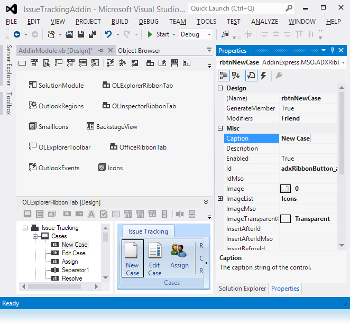
Task: Click the ribbon preview scroll right arrow
Action: pos(206,263)
